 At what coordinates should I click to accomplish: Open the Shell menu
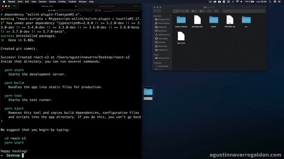[20, 2]
